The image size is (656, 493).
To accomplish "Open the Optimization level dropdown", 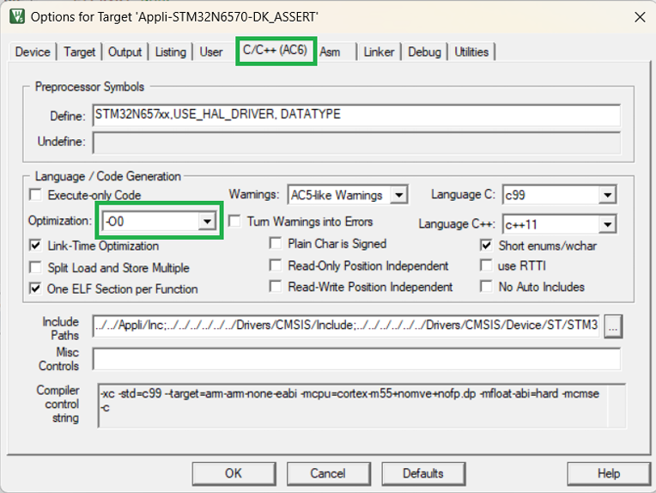I will (x=207, y=221).
